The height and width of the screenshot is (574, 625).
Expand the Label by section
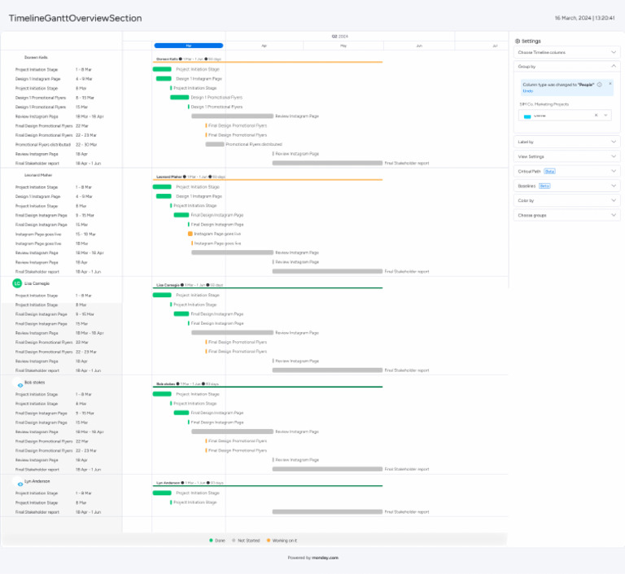click(x=613, y=142)
